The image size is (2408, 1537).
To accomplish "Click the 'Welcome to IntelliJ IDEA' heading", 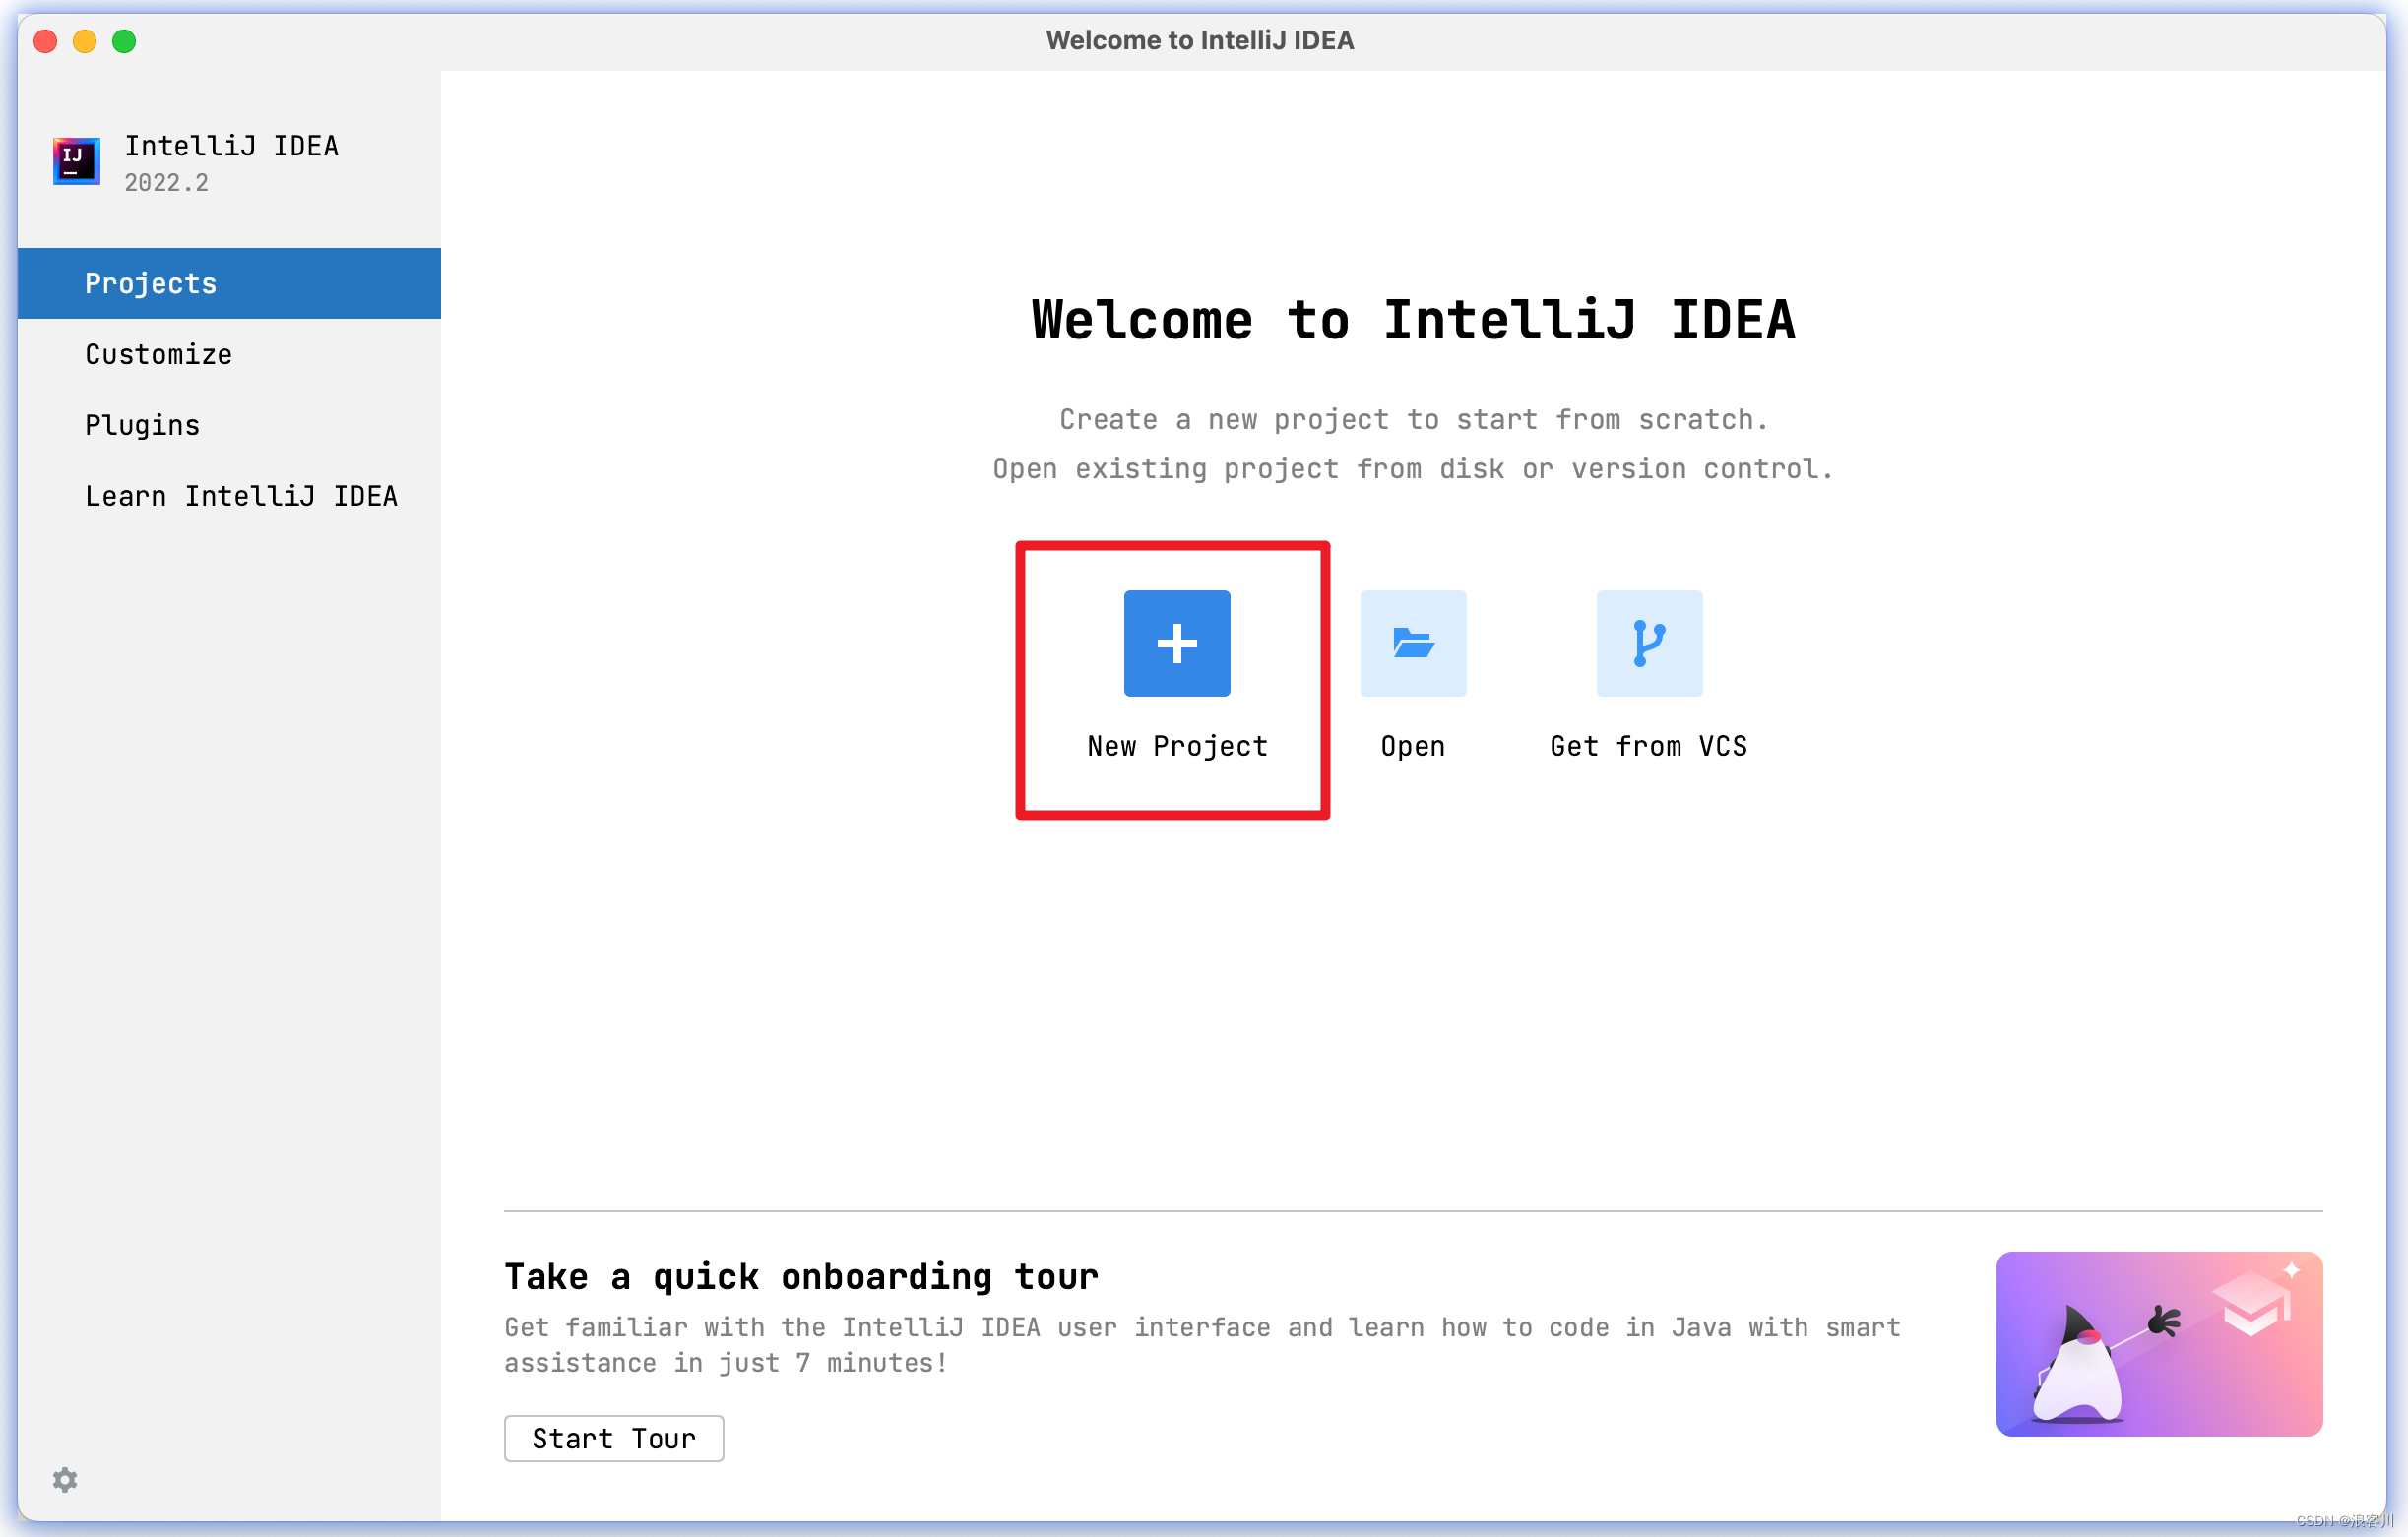I will pyautogui.click(x=1413, y=320).
